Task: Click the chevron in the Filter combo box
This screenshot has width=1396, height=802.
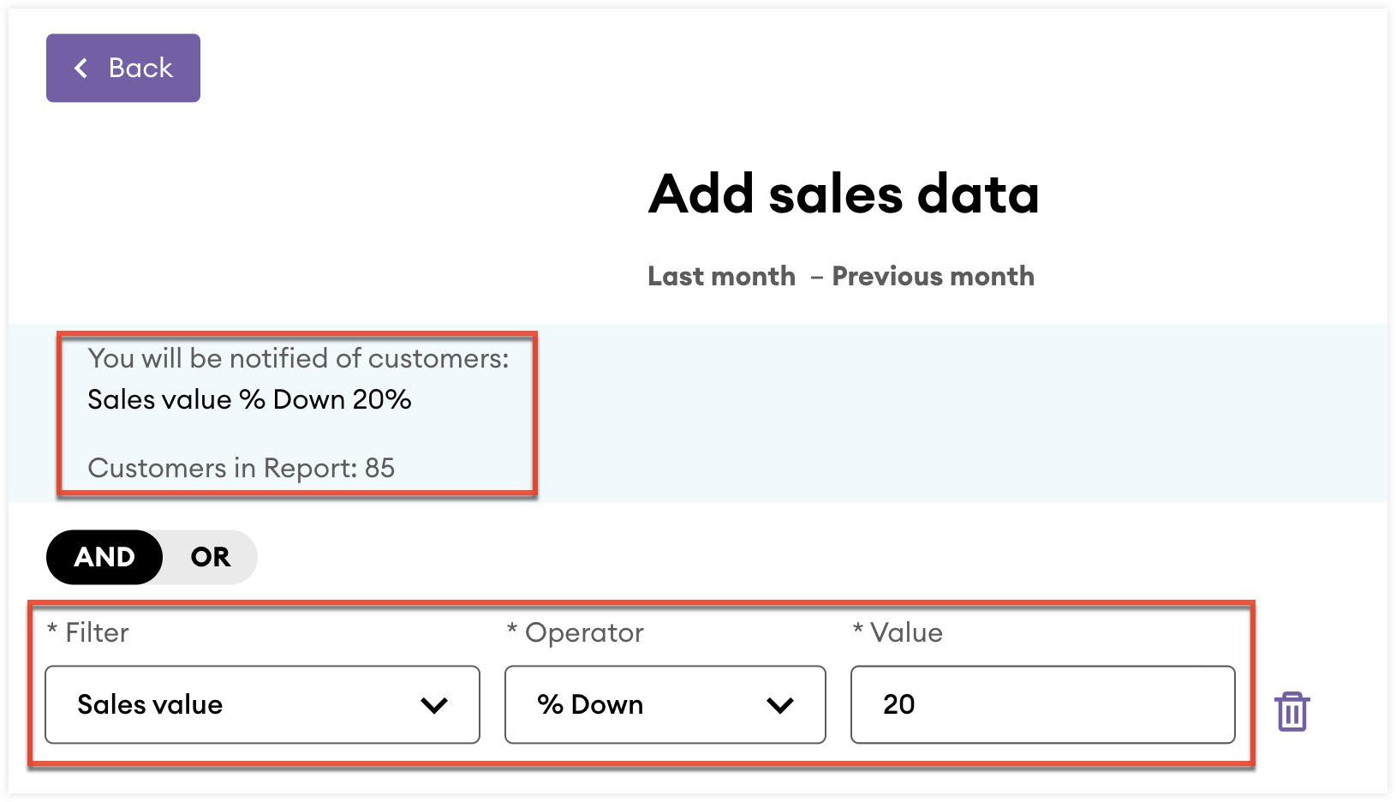Action: 435,705
